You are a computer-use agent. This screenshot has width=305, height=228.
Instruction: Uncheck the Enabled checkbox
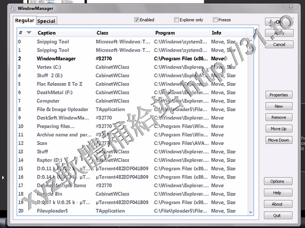tap(137, 20)
